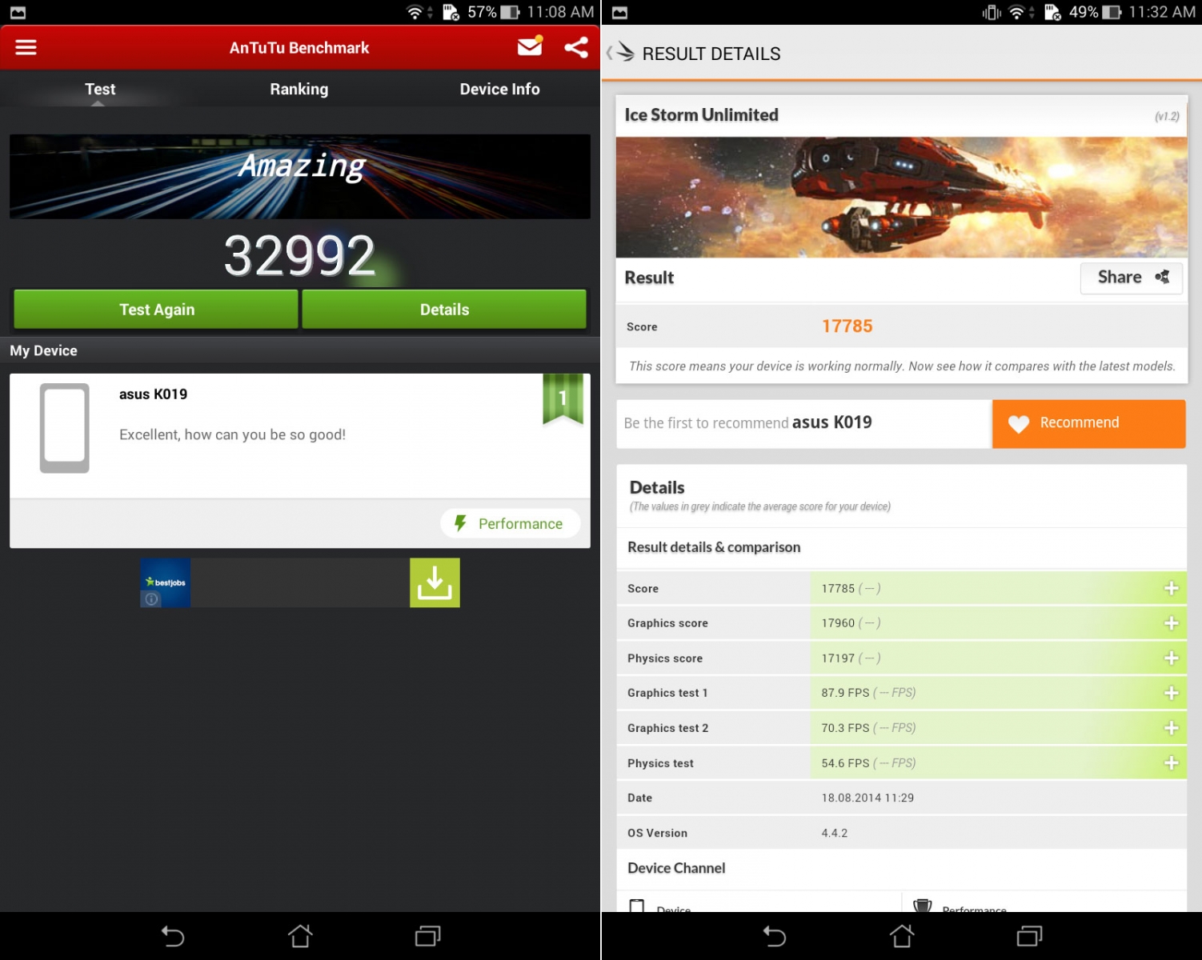Viewport: 1202px width, 960px height.
Task: Tap the ad info icon on banner
Action: click(151, 599)
